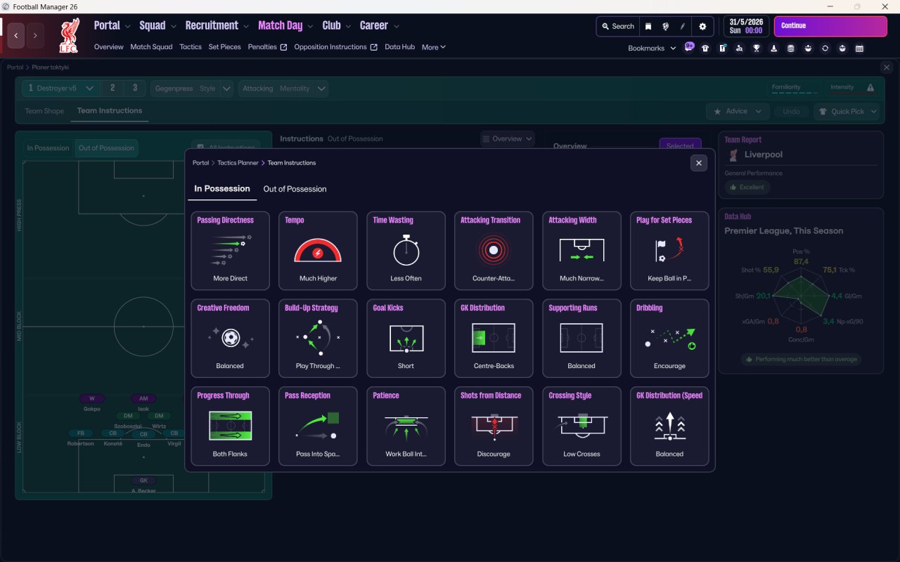Open the Supporting Runs card
Image resolution: width=900 pixels, height=562 pixels.
[x=581, y=339]
